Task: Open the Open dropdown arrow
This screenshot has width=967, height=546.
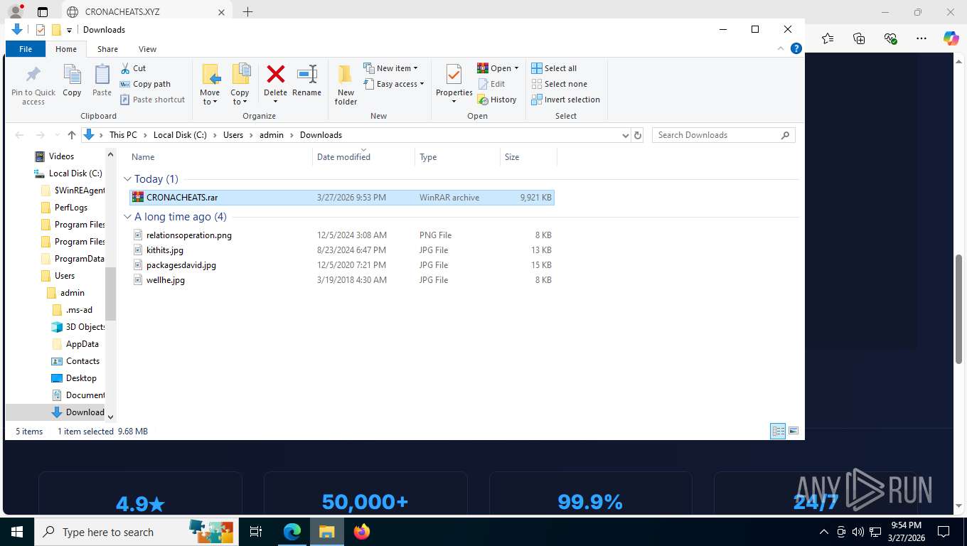Action: pyautogui.click(x=516, y=68)
